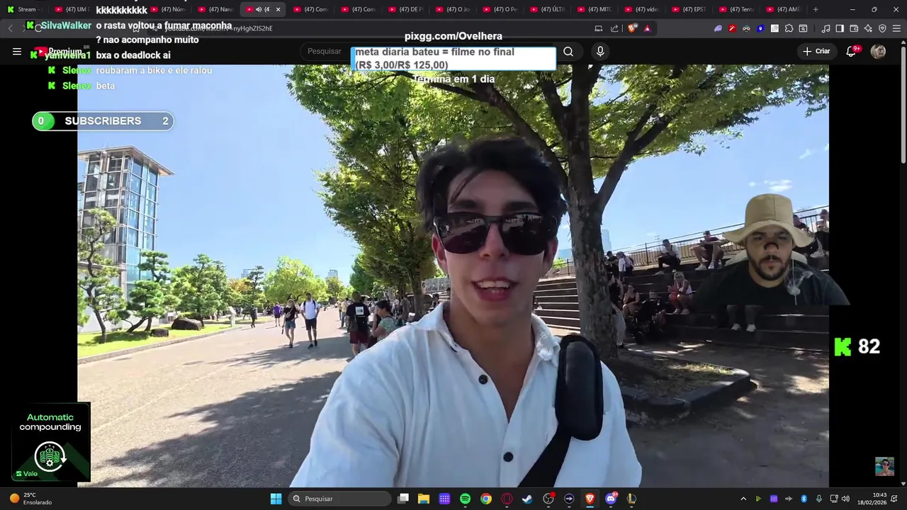Click the YouTube search magnifier button
Screen dimensions: 907x510
[x=568, y=51]
